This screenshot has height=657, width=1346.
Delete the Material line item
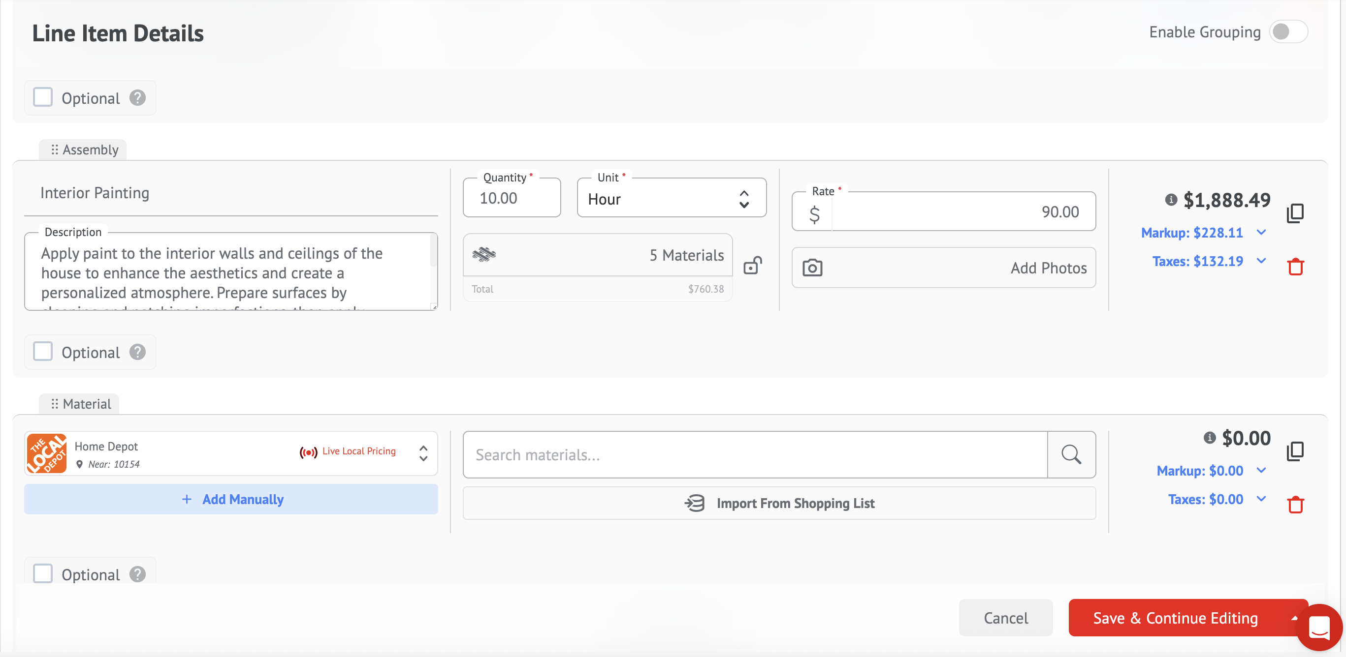[1295, 505]
